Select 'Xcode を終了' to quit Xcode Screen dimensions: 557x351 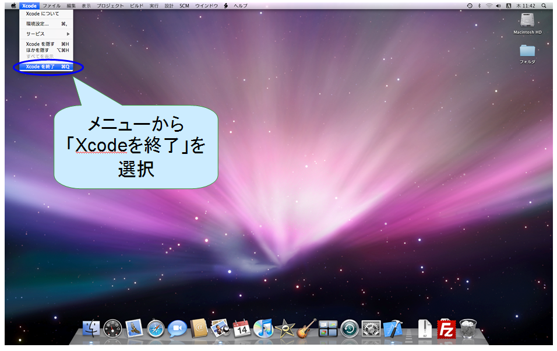tap(46, 66)
